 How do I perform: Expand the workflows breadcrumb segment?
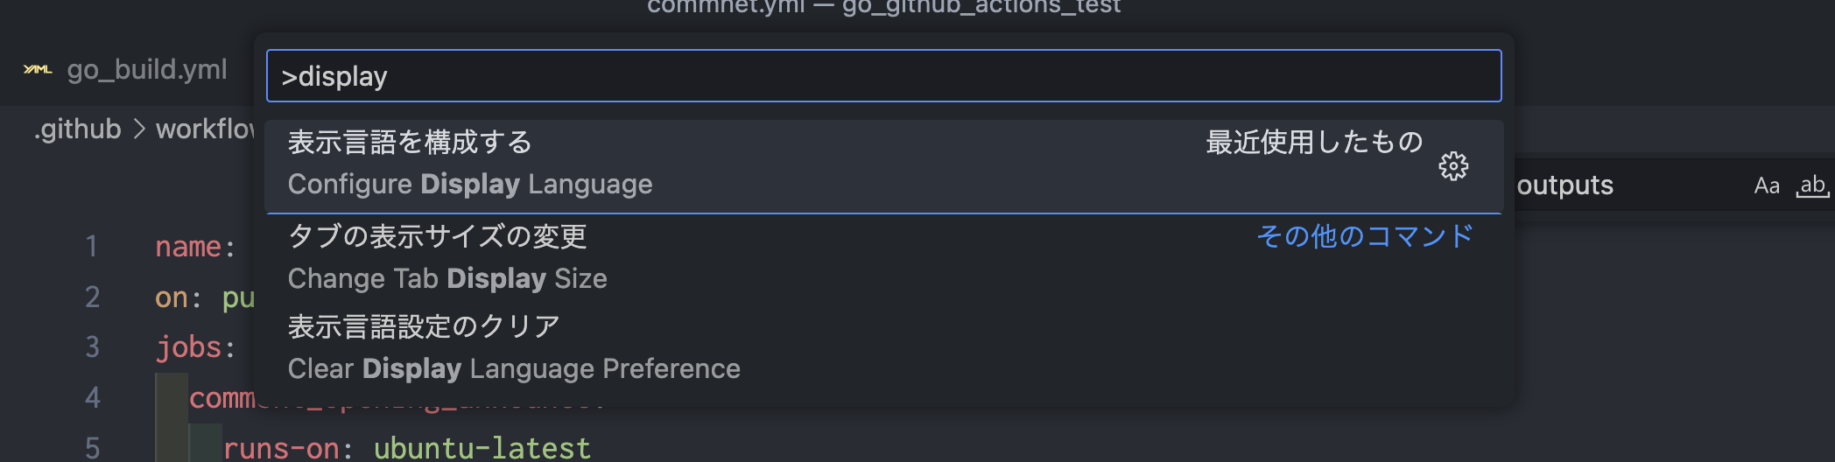[206, 129]
